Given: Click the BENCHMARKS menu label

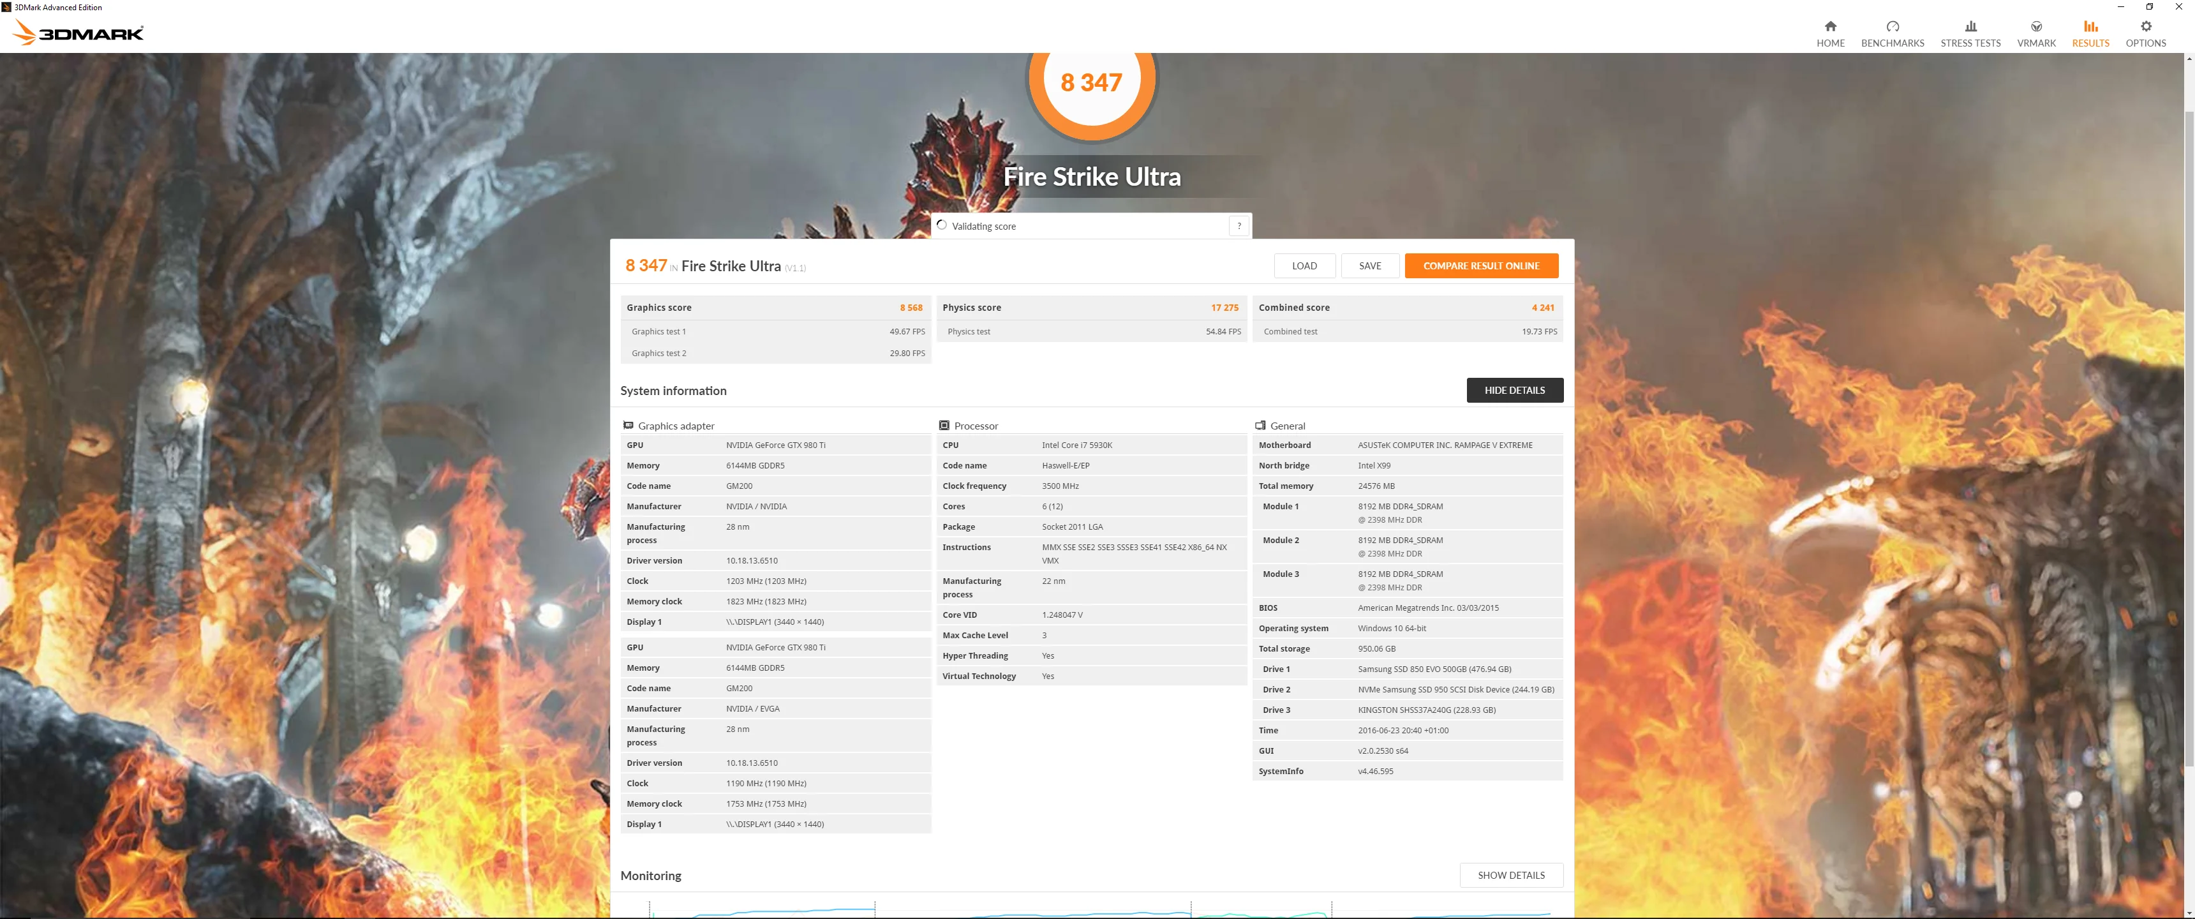Looking at the screenshot, I should click(x=1892, y=43).
